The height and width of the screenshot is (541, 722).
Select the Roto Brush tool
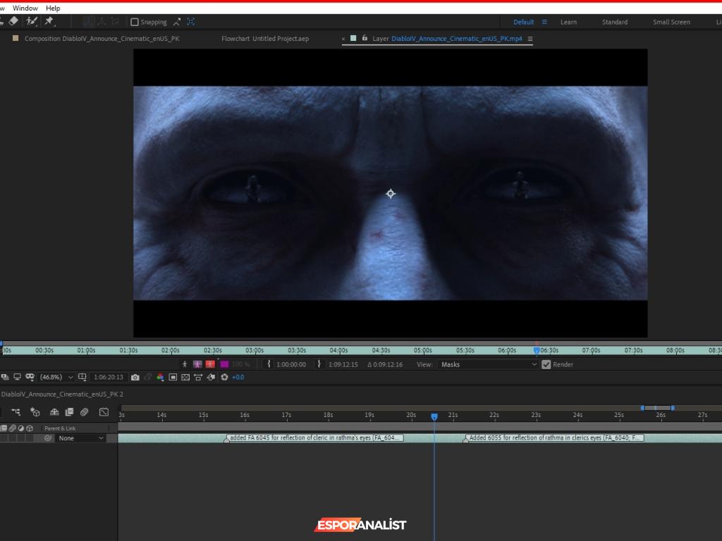click(31, 20)
